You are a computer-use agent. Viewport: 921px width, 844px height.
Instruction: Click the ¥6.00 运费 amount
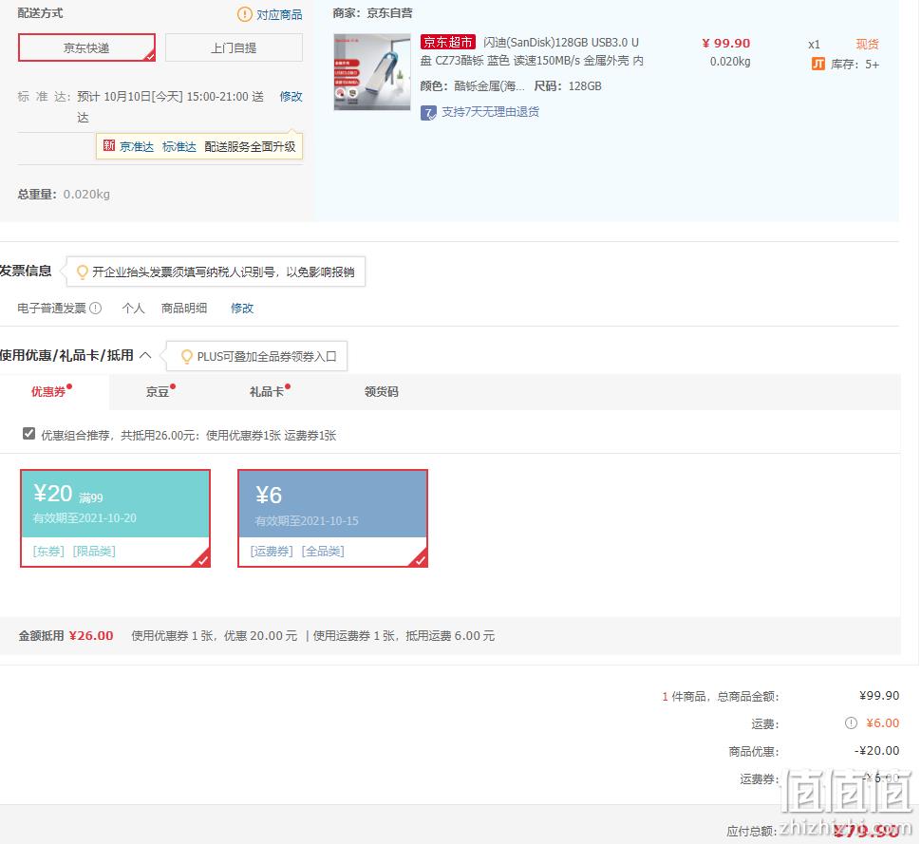882,723
